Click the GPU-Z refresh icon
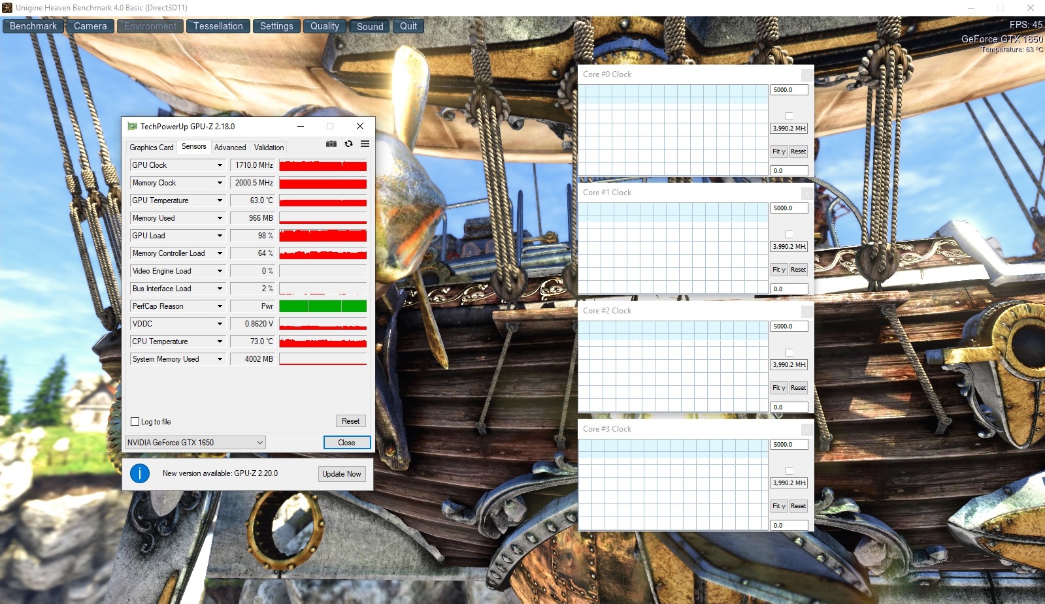 pyautogui.click(x=348, y=144)
